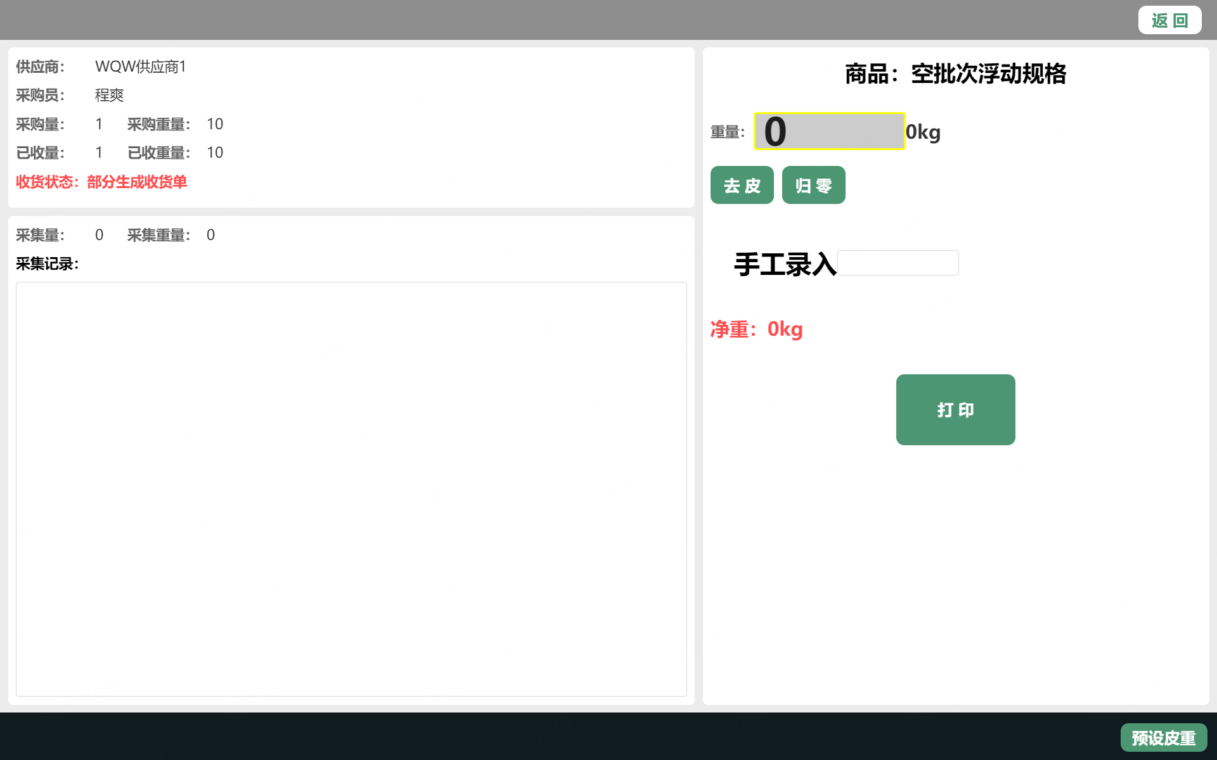
Task: Click the 0kg text beside weight box
Action: click(x=923, y=132)
